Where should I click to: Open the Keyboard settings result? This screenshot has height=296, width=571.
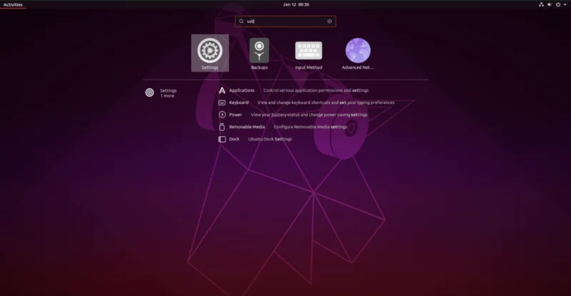tap(306, 103)
